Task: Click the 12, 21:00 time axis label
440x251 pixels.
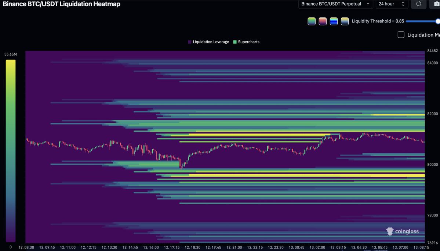Action: [234, 248]
